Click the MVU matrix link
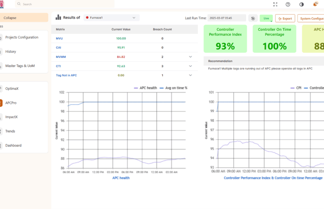 pyautogui.click(x=59, y=38)
